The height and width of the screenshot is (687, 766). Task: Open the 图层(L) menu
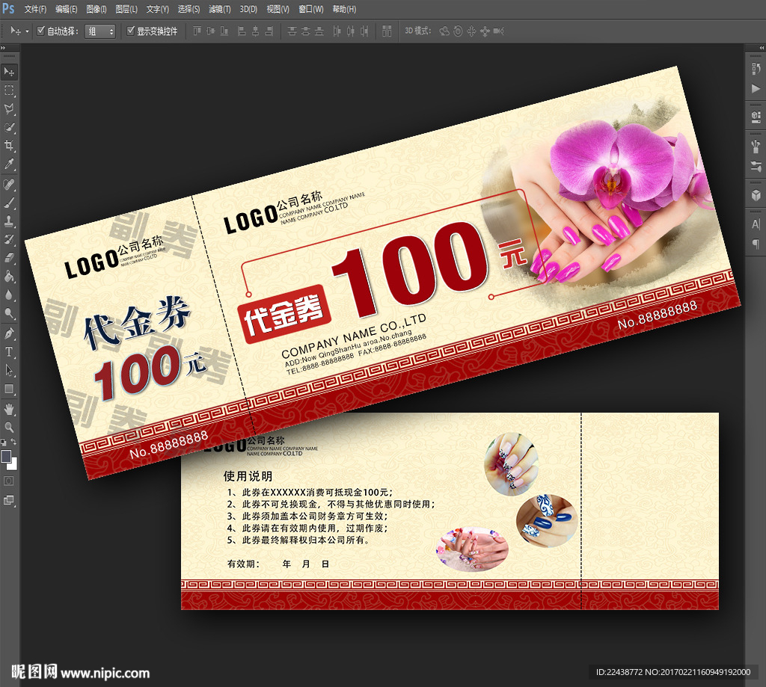coord(126,9)
